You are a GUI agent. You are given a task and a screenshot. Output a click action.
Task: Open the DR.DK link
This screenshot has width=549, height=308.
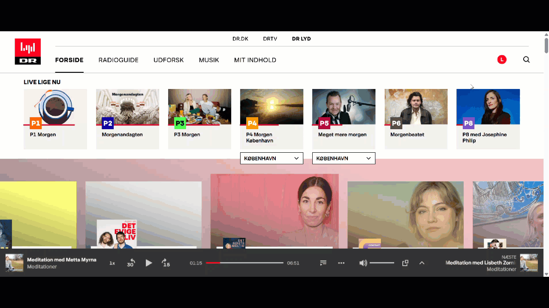240,38
